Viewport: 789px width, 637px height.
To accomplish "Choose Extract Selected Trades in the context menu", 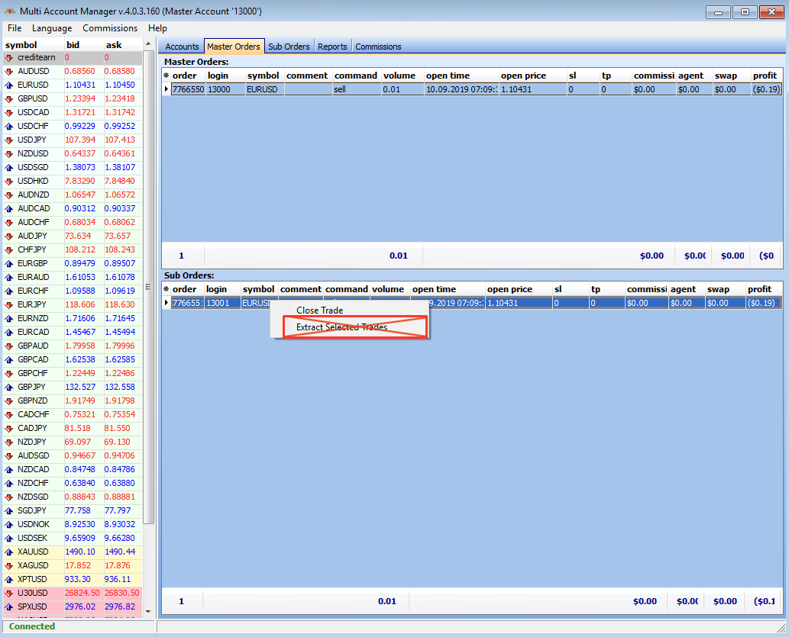I will pyautogui.click(x=341, y=327).
